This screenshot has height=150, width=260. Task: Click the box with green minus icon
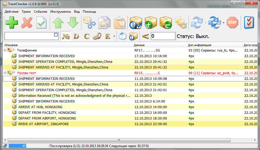(x=166, y=23)
